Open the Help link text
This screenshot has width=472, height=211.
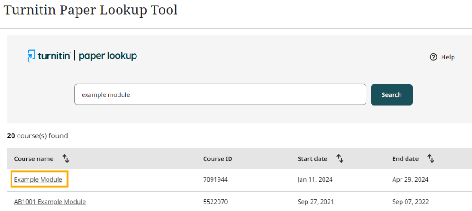[448, 57]
